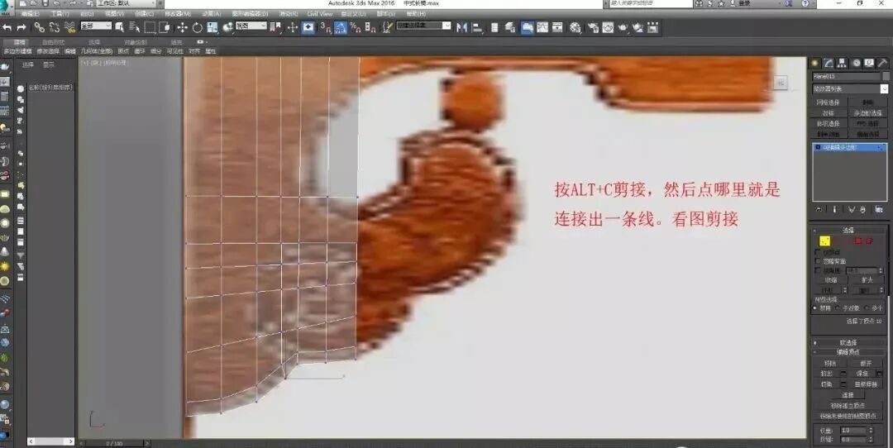Click the Redo arrow in the main toolbar

21,26
